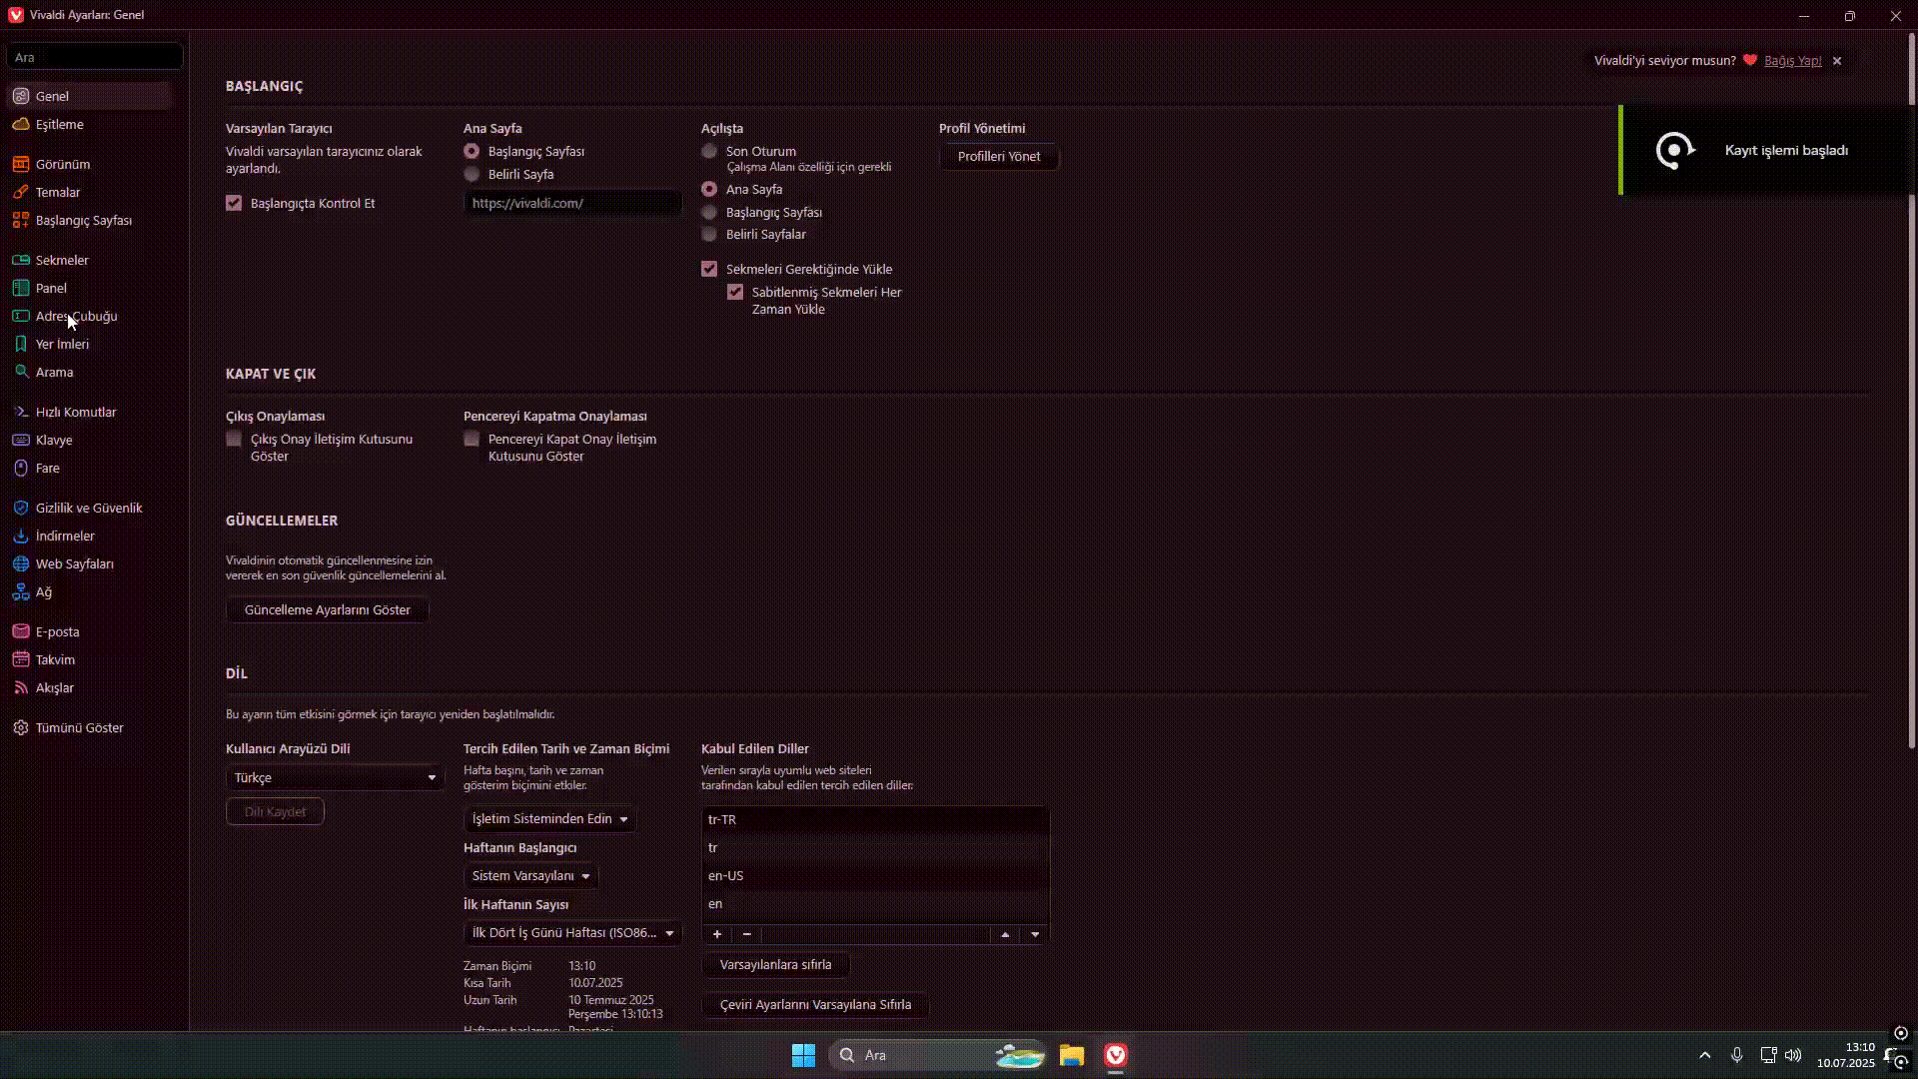Screen dimensions: 1918x1079
Task: Click the Vivaldi icon in the taskbar
Action: tap(1116, 1056)
